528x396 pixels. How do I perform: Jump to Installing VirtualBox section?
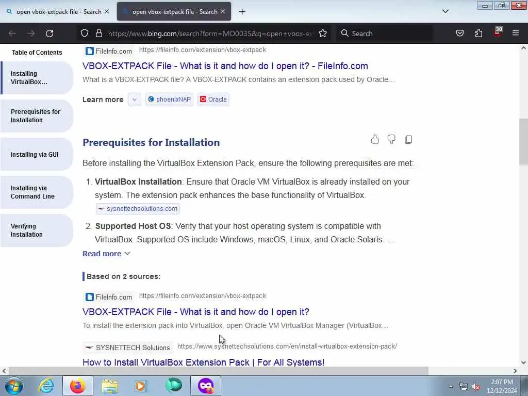pyautogui.click(x=37, y=78)
